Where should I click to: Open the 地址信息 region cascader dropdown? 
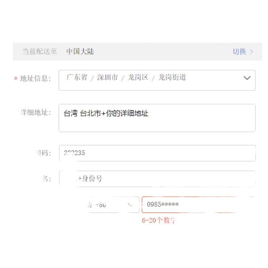(157, 80)
